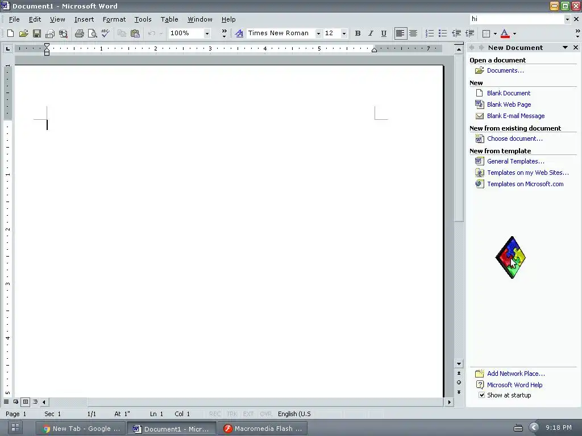Click the horizontal scrollbar right arrow
This screenshot has width=582, height=436.
click(450, 402)
